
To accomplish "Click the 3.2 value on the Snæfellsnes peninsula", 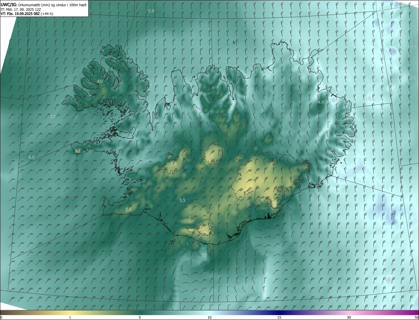I will pos(78,151).
